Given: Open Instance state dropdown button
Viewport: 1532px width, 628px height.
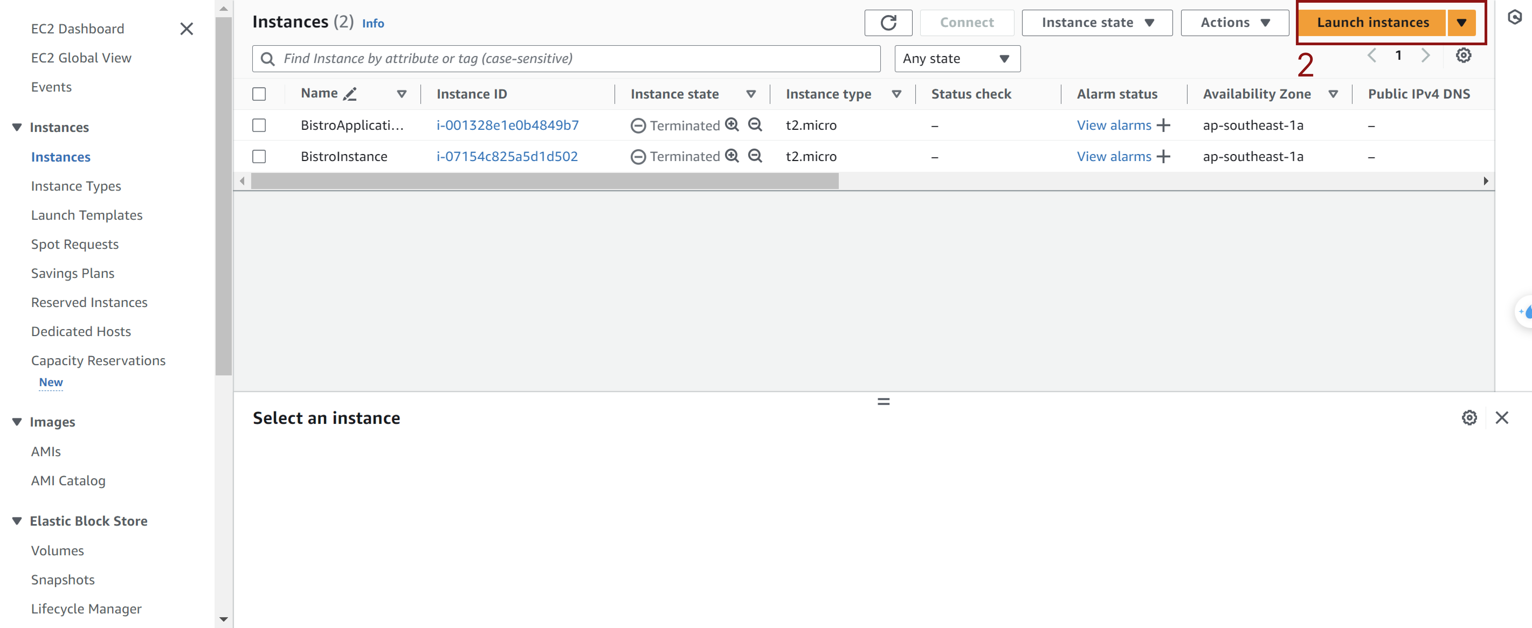Looking at the screenshot, I should click(x=1097, y=23).
